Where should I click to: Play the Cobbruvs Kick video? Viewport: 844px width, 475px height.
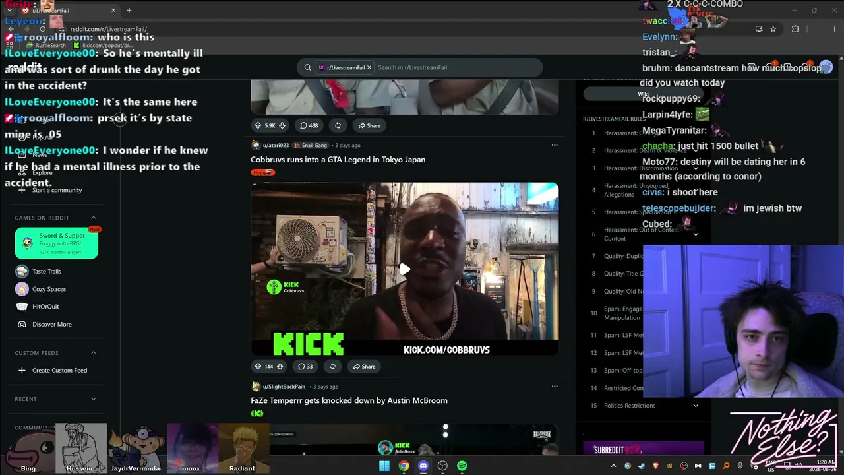[405, 269]
